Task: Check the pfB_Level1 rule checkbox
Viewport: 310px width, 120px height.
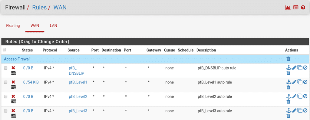Action: point(6,82)
